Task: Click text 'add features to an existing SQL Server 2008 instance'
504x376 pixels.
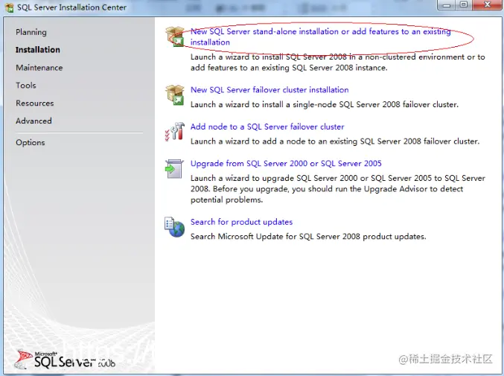Action: pos(289,68)
